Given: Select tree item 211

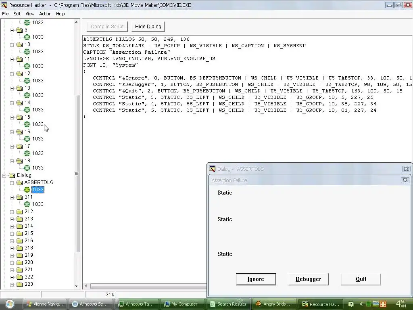Looking at the screenshot, I should [x=29, y=197].
